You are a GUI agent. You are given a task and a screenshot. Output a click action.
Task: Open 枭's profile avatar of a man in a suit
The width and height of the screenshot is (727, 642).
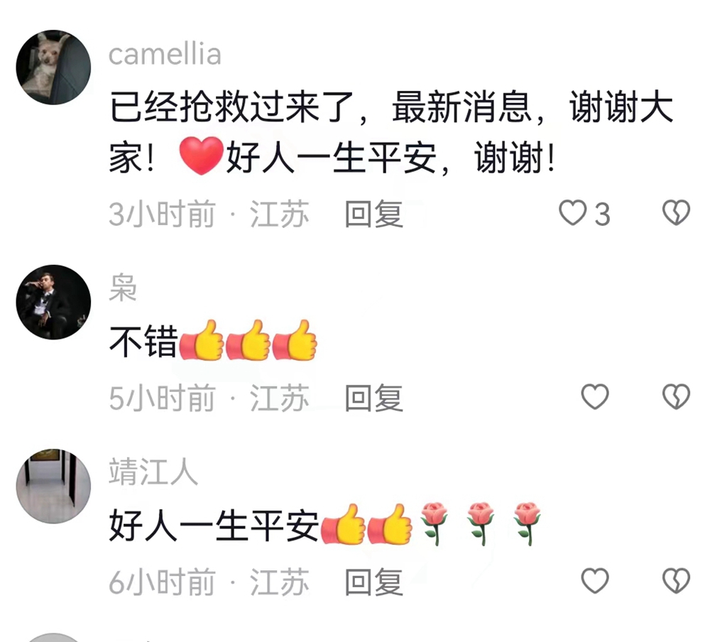coord(53,302)
